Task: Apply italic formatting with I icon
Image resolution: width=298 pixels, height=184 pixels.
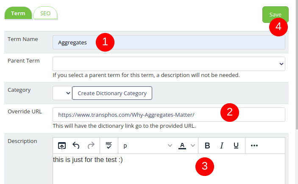Action: point(222,146)
